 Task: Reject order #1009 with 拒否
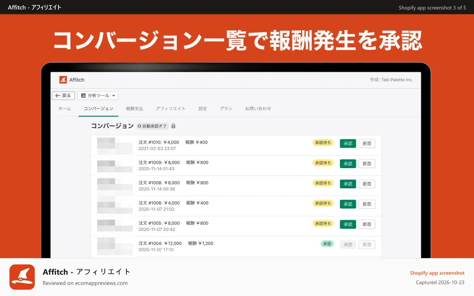pos(367,163)
